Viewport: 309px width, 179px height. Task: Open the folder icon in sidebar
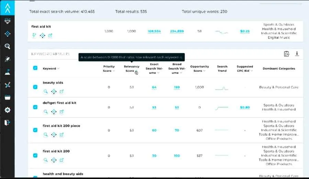tap(7, 98)
